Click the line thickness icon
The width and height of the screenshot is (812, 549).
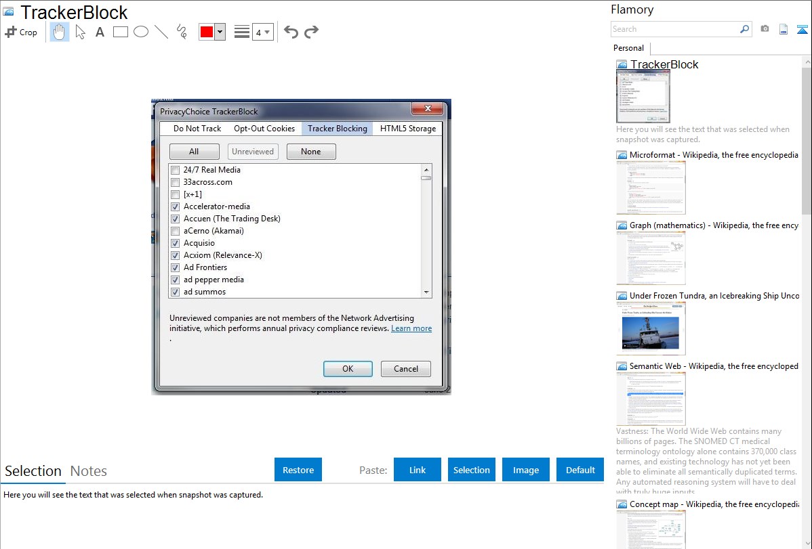241,32
